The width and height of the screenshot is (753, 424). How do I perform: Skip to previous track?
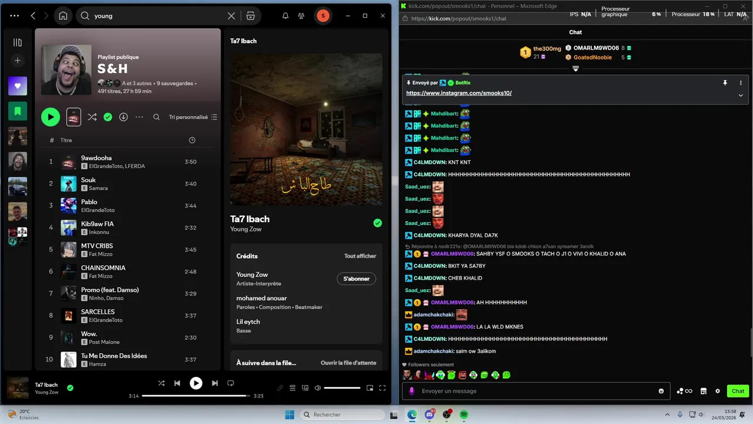coord(177,383)
